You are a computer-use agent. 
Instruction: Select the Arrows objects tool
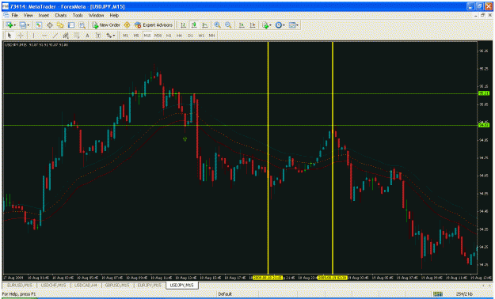(x=109, y=36)
